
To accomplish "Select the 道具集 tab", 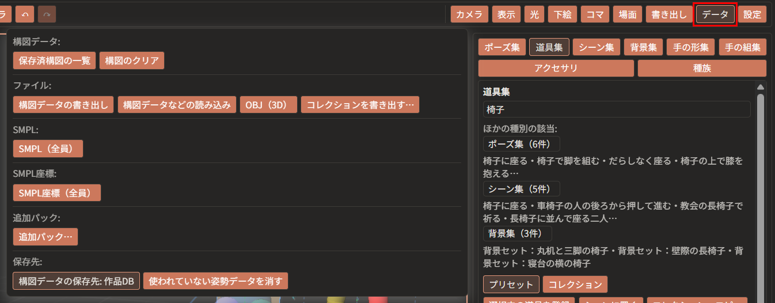I will coord(549,47).
